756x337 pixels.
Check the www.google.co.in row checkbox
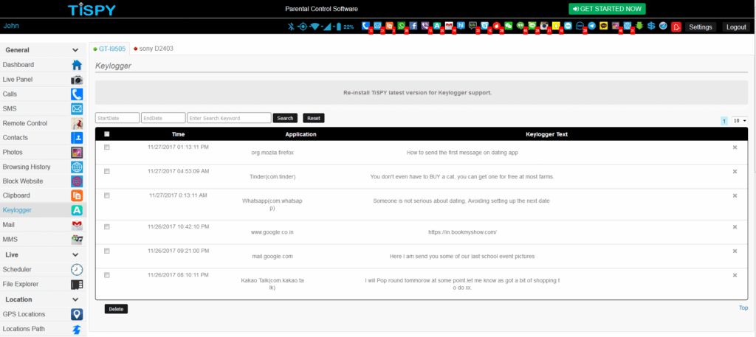106,226
